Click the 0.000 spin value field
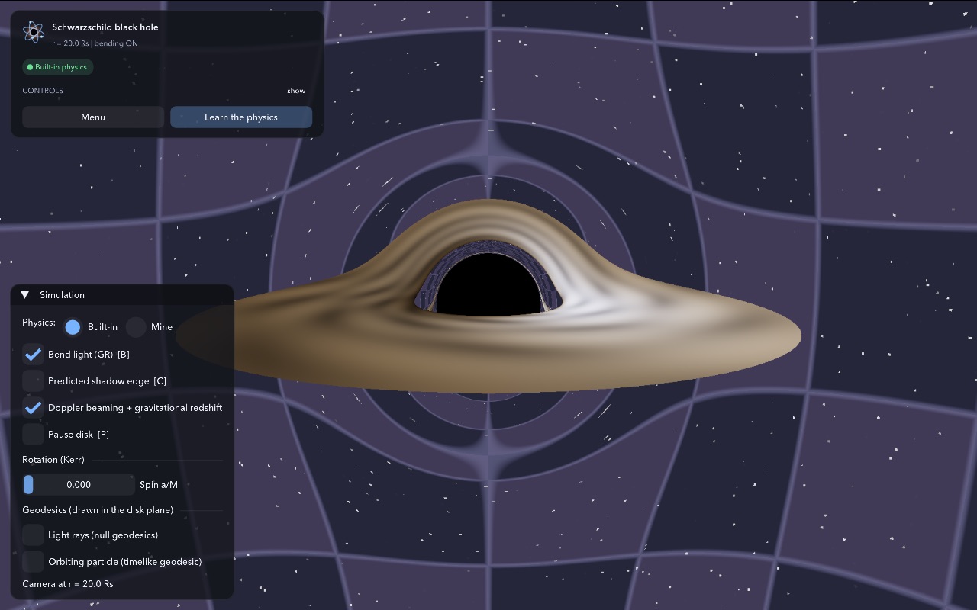 (79, 484)
